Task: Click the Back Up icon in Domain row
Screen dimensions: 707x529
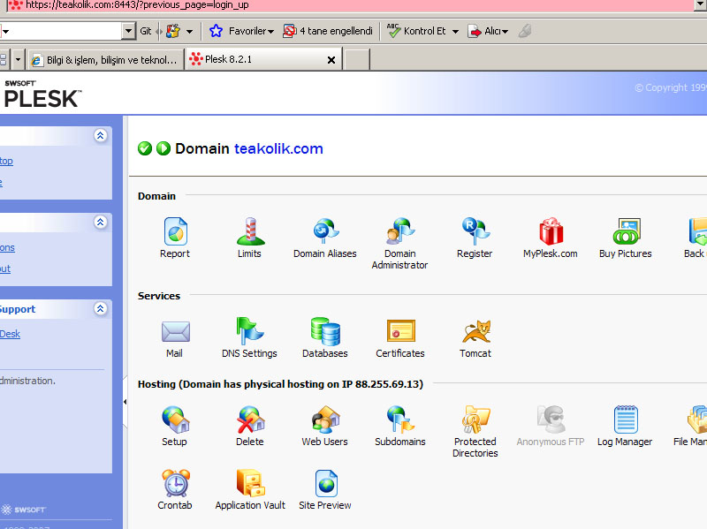Action: pyautogui.click(x=697, y=231)
